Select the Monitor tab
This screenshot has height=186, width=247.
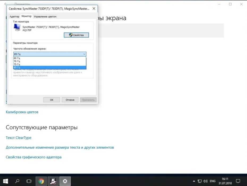click(x=27, y=16)
